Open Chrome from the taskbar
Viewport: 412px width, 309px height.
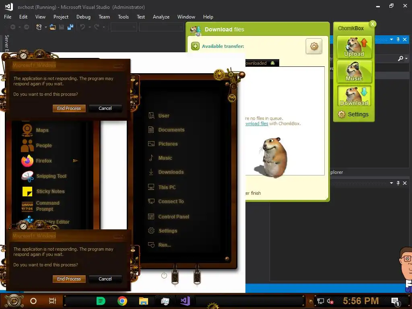click(122, 301)
